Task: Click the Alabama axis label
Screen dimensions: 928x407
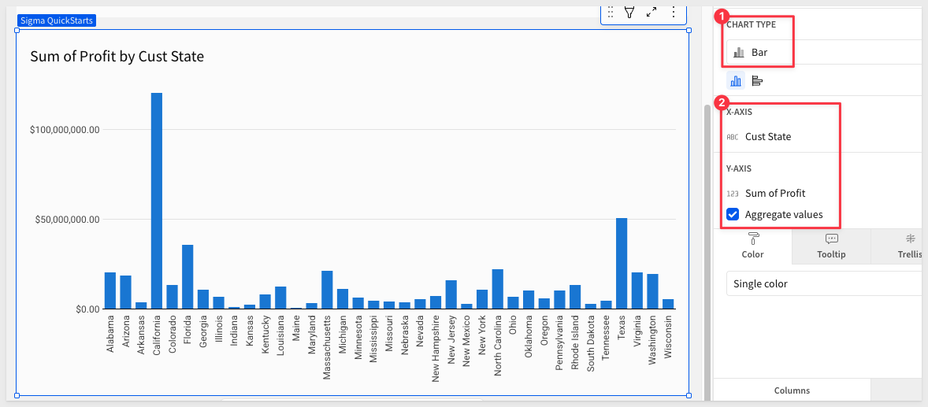Action: point(110,334)
